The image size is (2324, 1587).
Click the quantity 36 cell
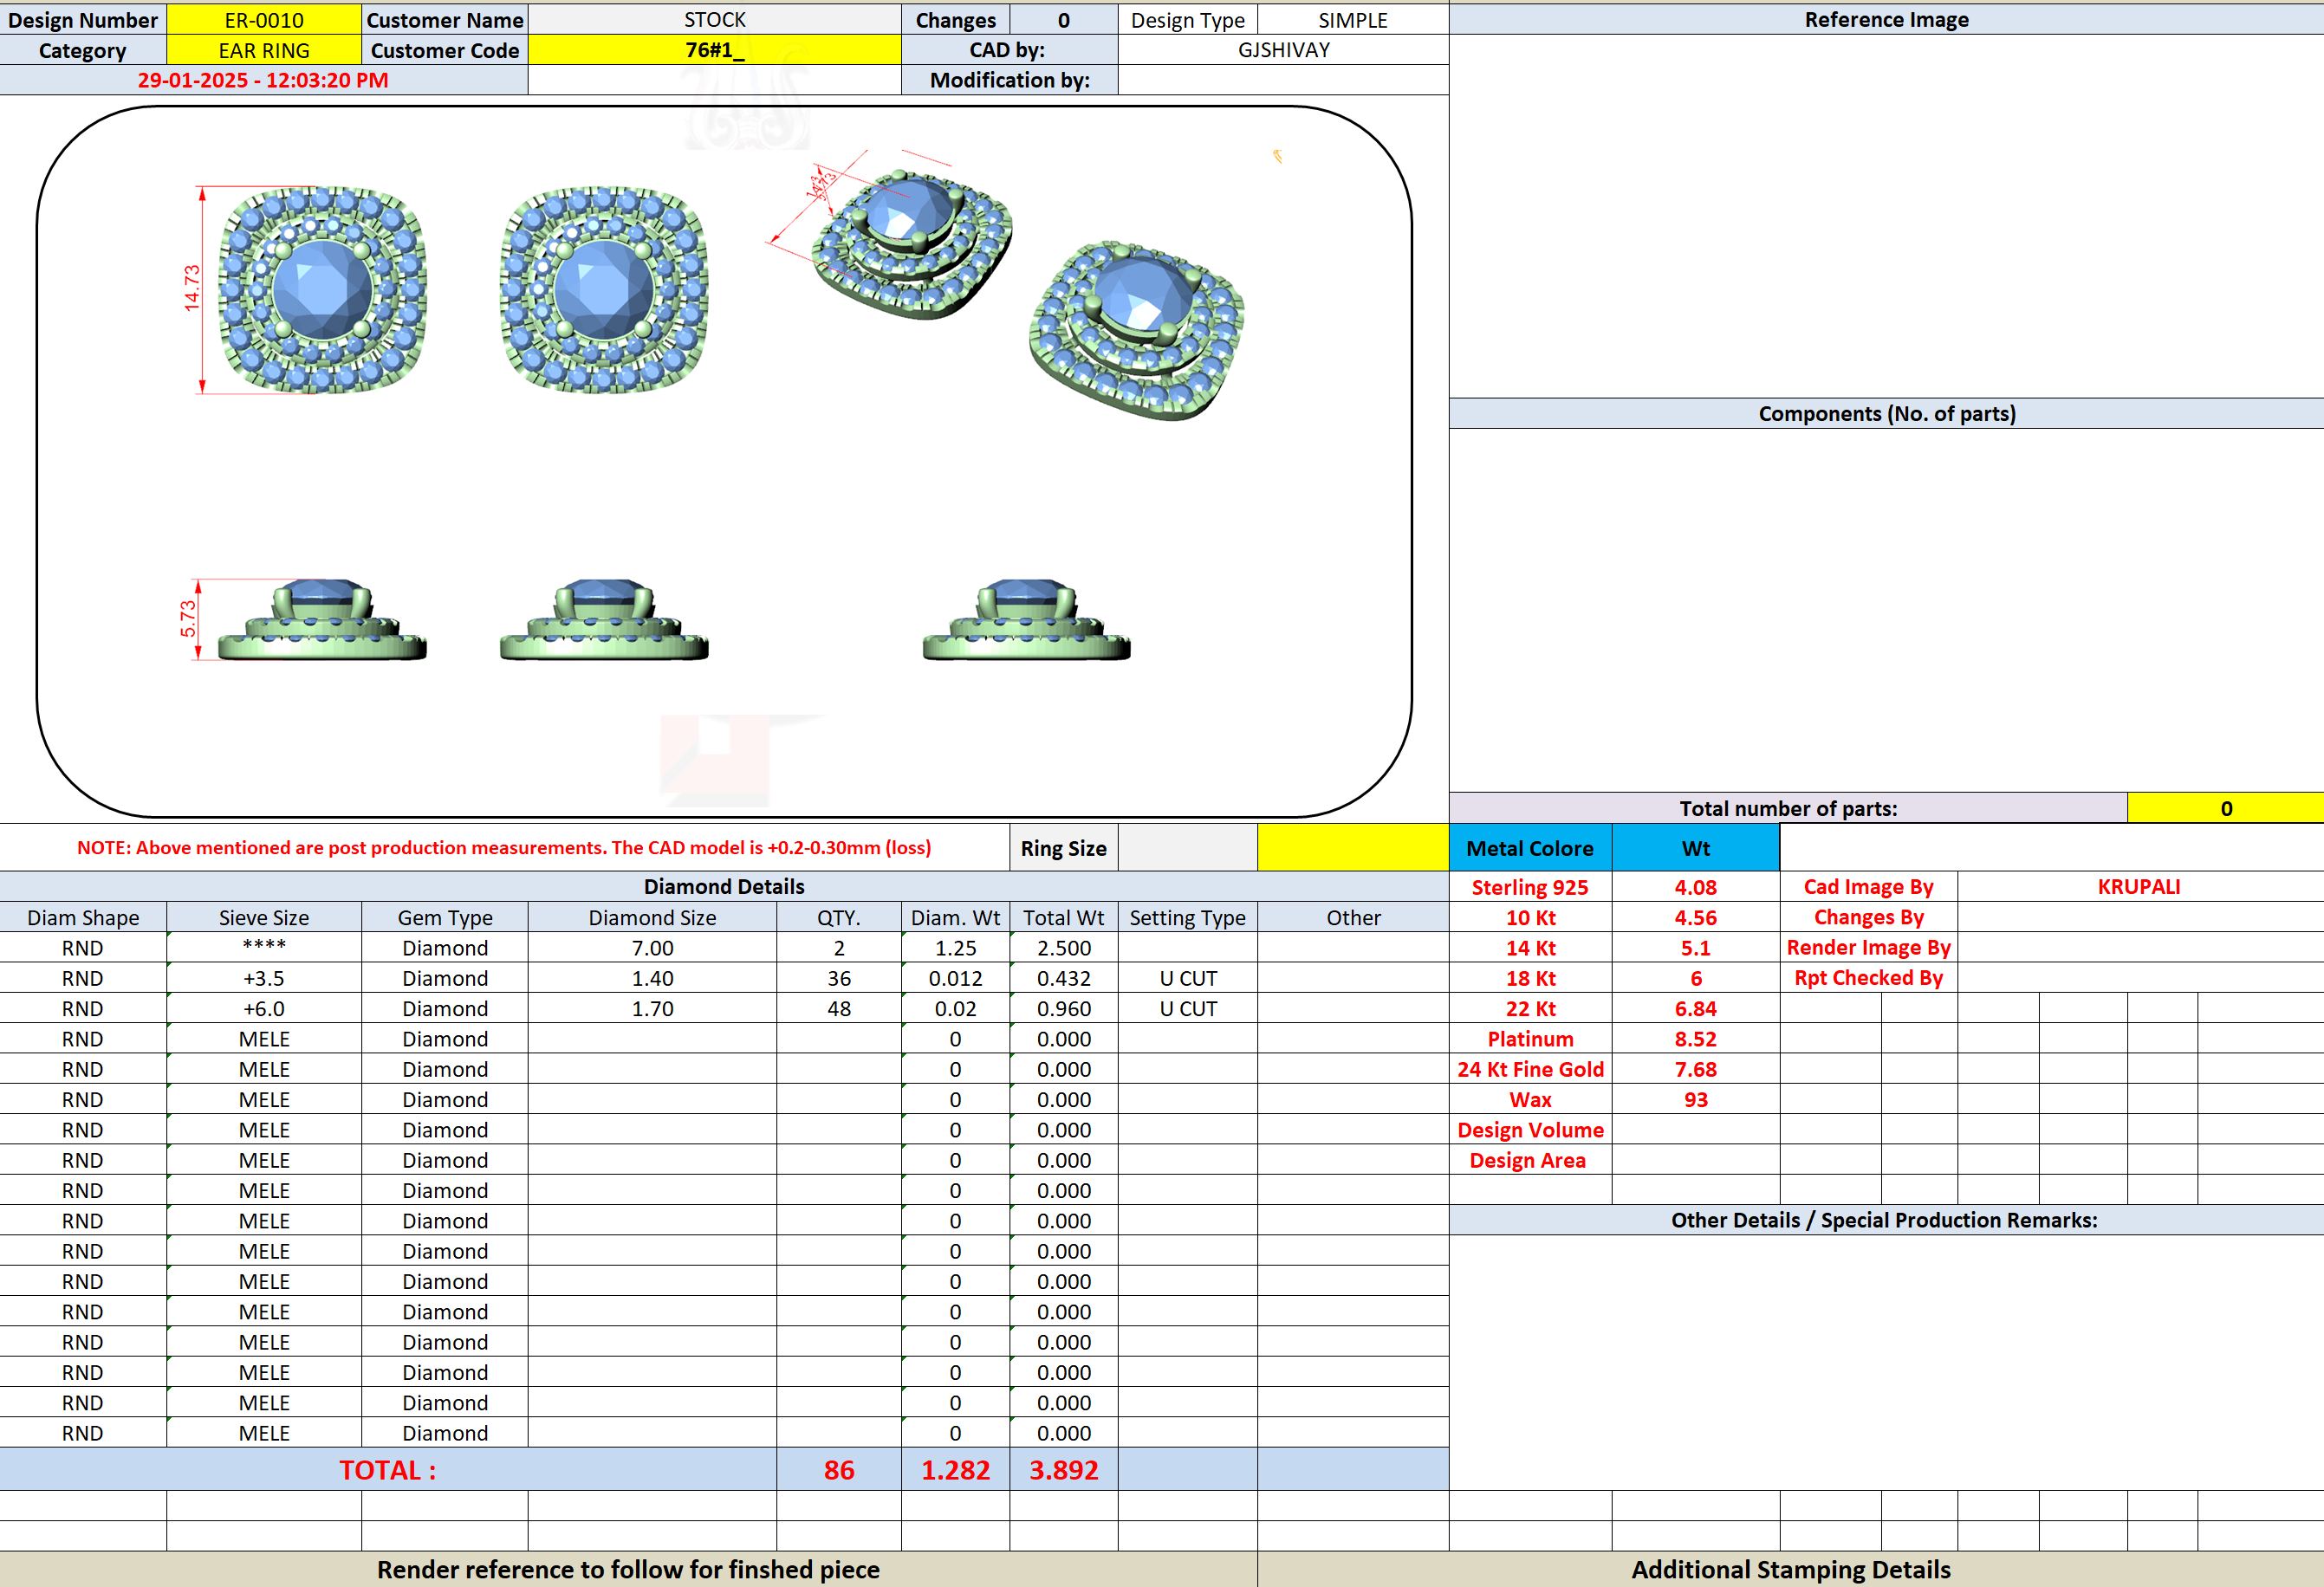point(839,978)
